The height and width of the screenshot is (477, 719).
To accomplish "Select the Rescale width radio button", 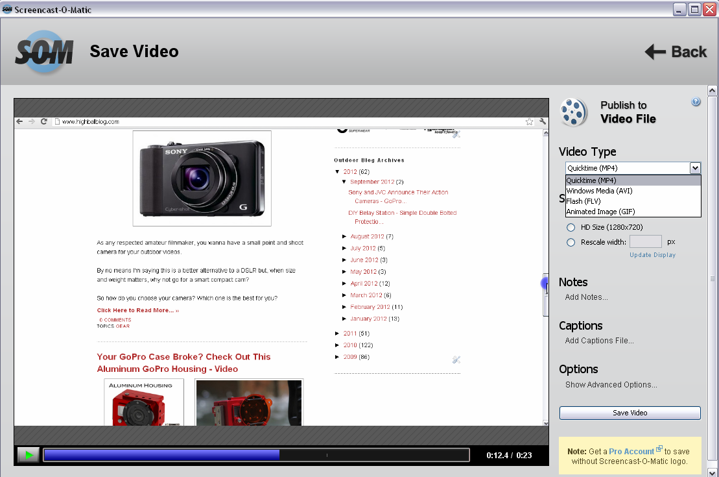I will coord(571,242).
